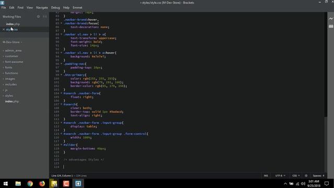Open the network icon in system tray
This screenshot has height=188, width=334.
[x=297, y=183]
